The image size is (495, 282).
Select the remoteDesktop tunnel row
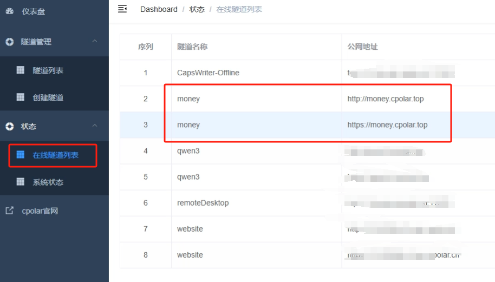[x=203, y=203]
